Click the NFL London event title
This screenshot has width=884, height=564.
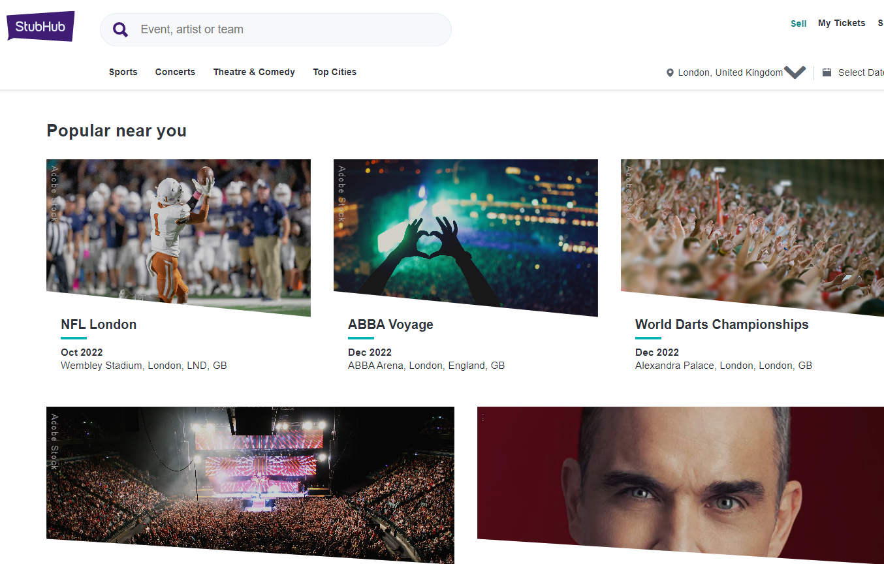[x=99, y=324]
